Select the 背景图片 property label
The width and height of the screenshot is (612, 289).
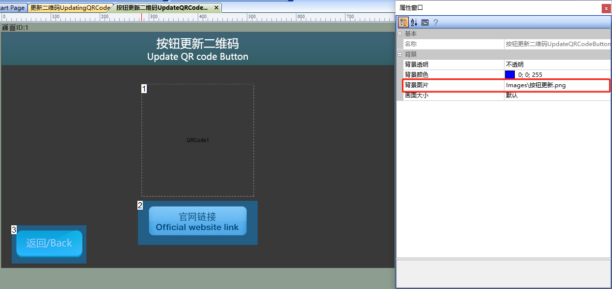pos(417,85)
